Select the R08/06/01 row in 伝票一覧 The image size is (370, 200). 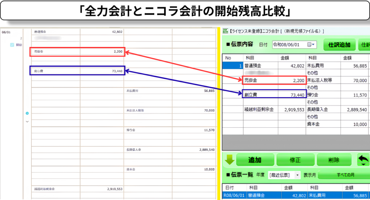tap(296, 196)
